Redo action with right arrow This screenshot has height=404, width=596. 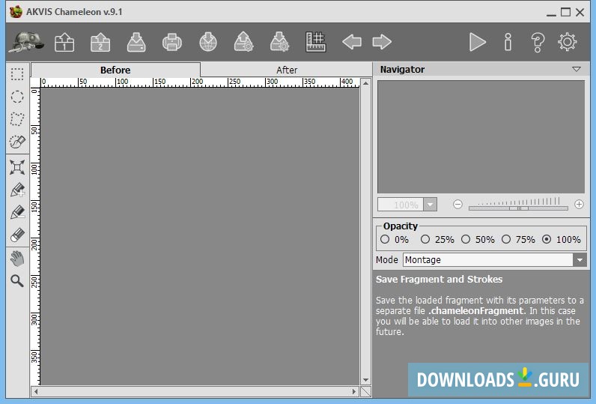[382, 42]
